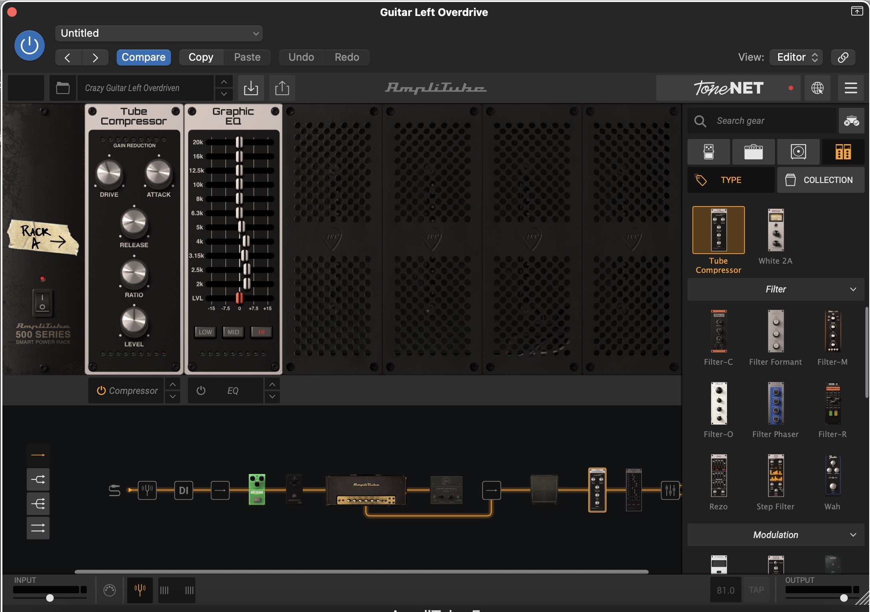The image size is (870, 612).
Task: Select the Step Filter rack module
Action: (x=775, y=476)
